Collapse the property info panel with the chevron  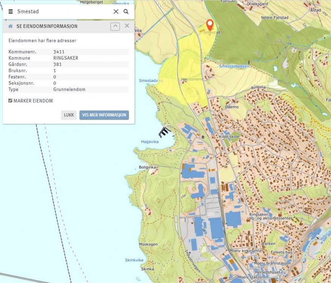[115, 26]
